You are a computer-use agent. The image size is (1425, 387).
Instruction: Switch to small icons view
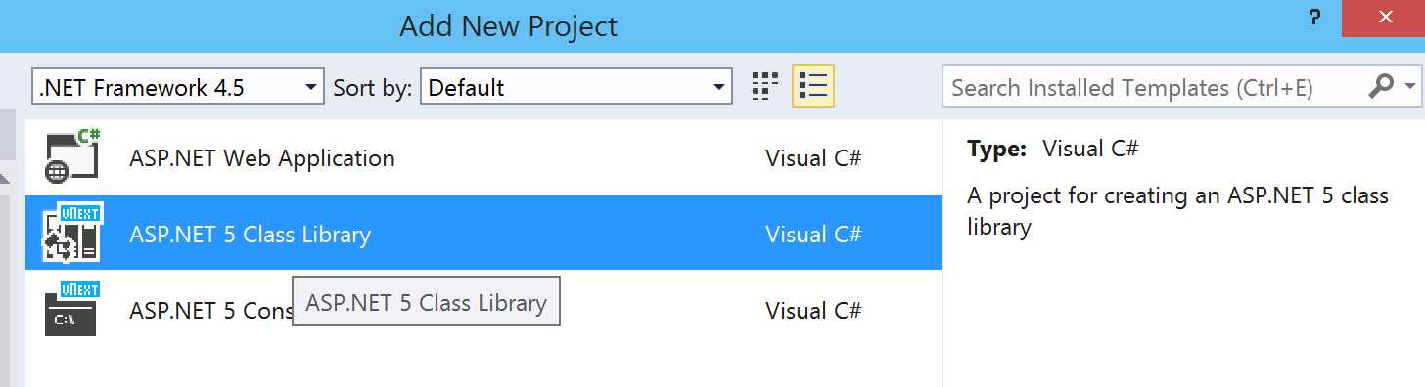(x=765, y=87)
